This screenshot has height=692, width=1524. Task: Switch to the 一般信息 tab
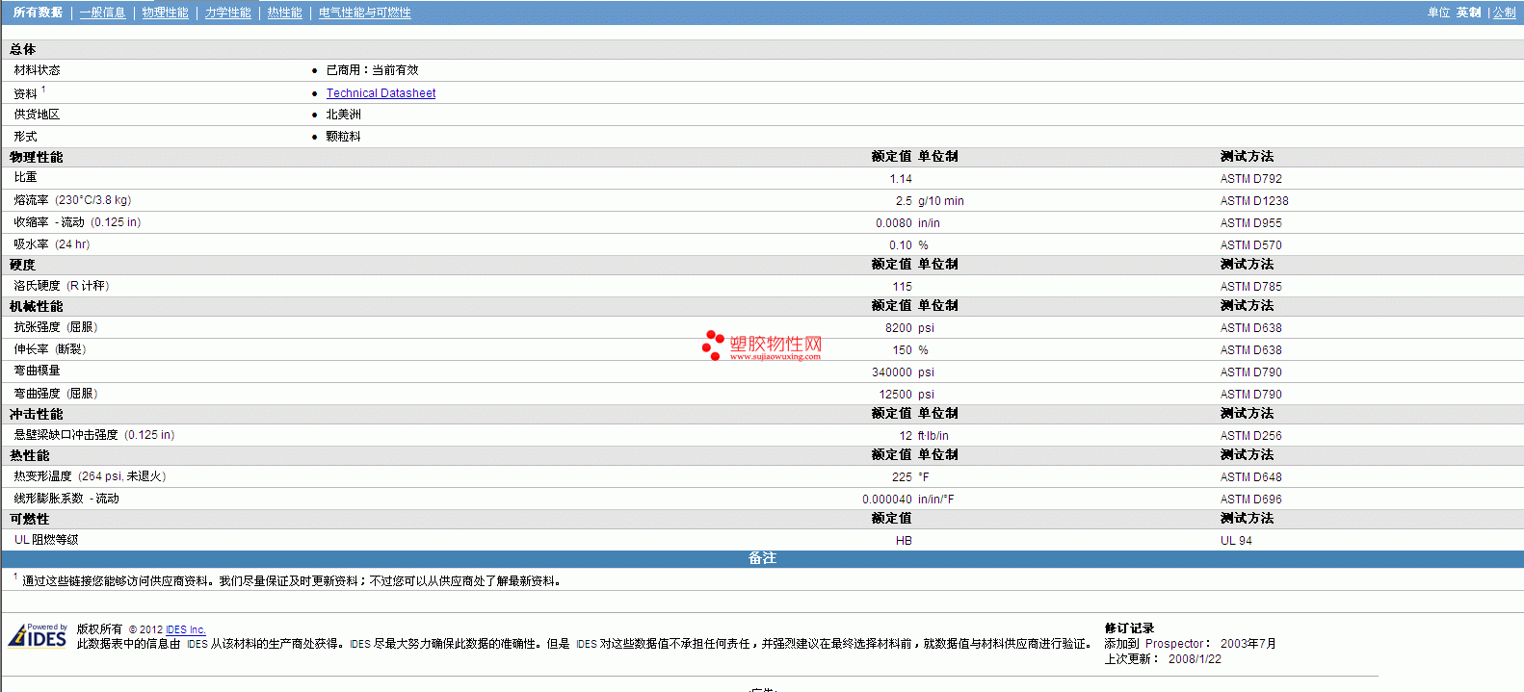[102, 13]
